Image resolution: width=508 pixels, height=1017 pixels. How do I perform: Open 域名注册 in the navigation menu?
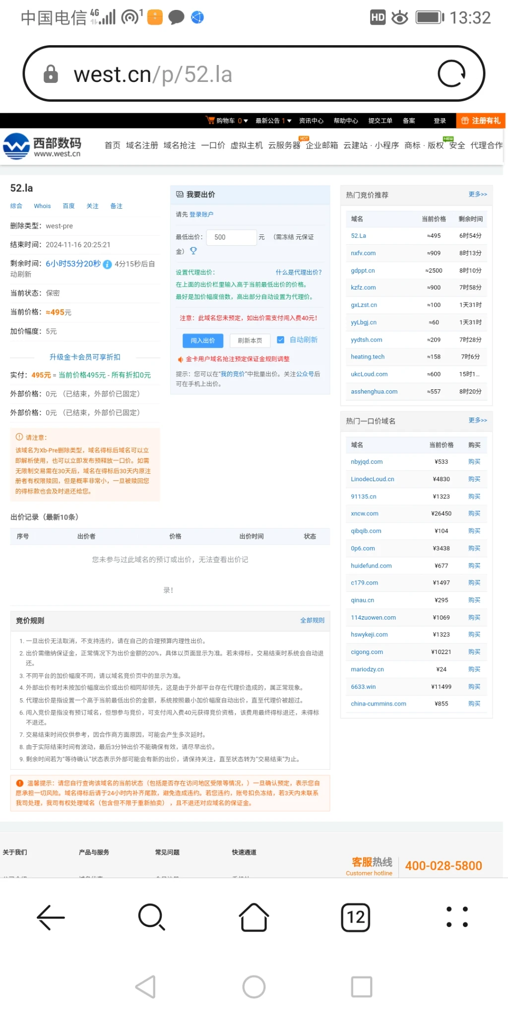pyautogui.click(x=142, y=145)
